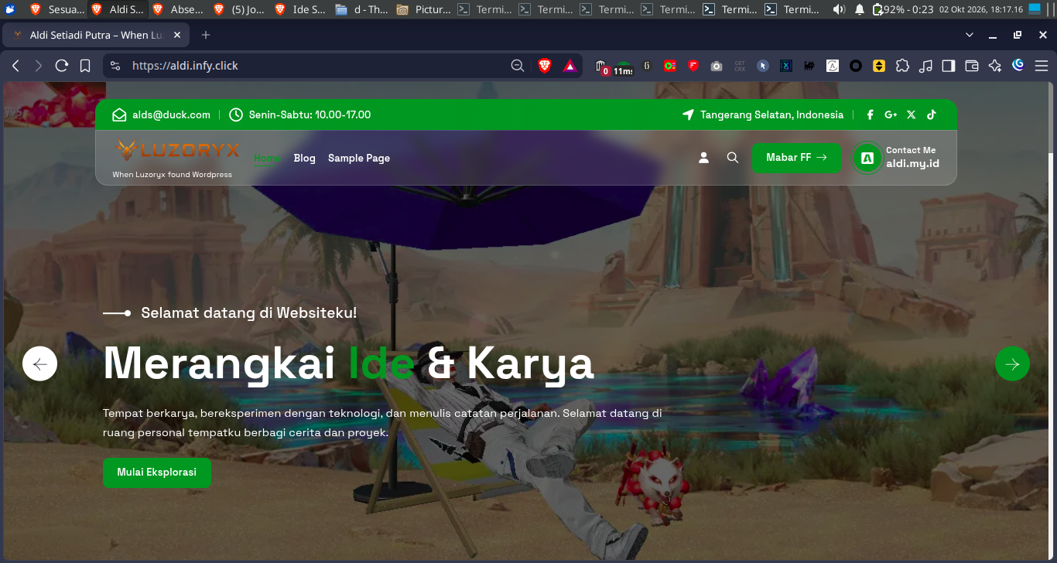Open view site information icon
This screenshot has height=563, width=1057.
[115, 66]
